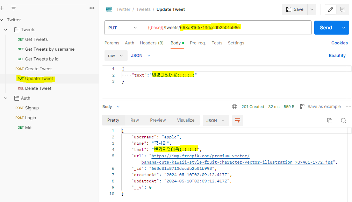Open the response Body dropdown
The image size is (352, 202).
tap(111, 107)
